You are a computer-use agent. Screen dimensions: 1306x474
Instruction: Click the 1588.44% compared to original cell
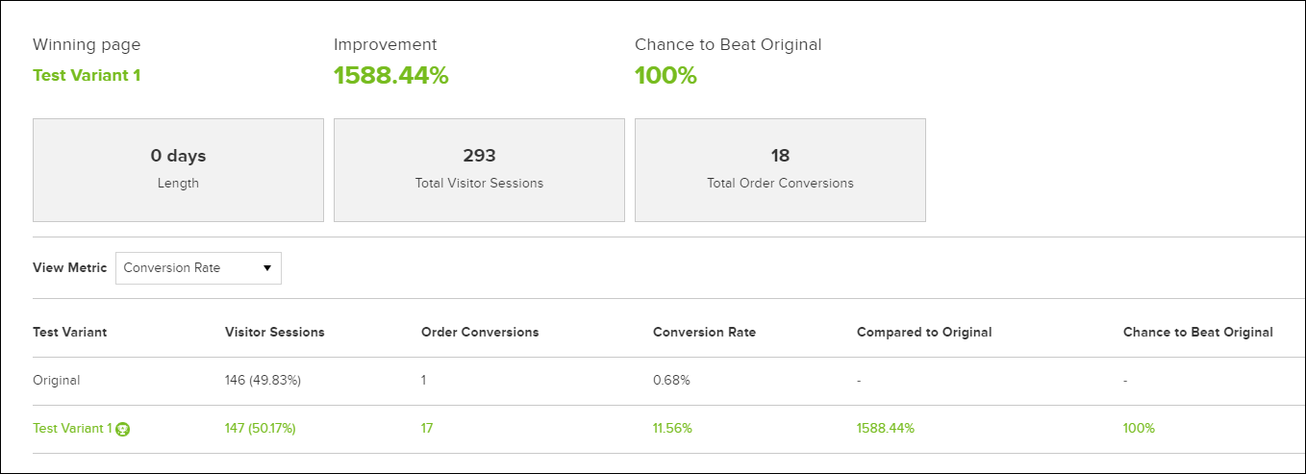tap(886, 429)
